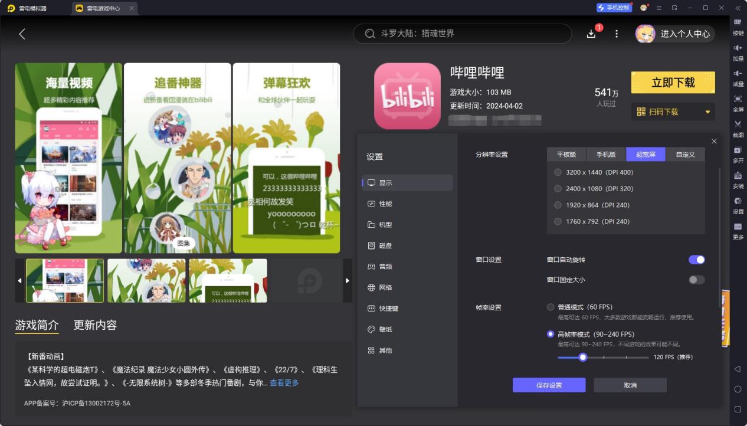Select the 超宽屏 resolution tab
The height and width of the screenshot is (426, 747).
[646, 155]
